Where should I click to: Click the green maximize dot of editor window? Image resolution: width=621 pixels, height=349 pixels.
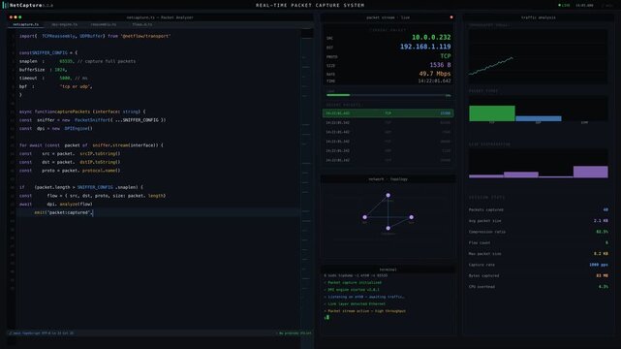tap(20, 17)
